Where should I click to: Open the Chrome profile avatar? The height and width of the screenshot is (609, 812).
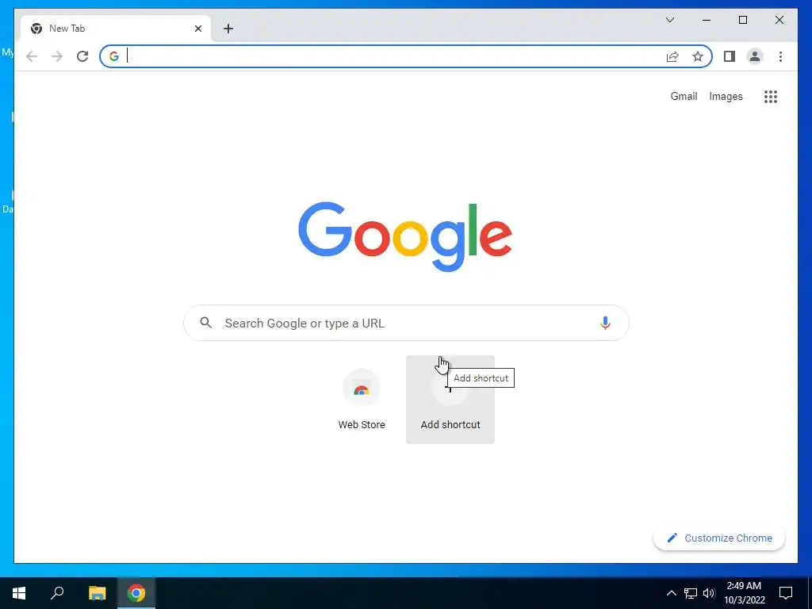coord(755,56)
